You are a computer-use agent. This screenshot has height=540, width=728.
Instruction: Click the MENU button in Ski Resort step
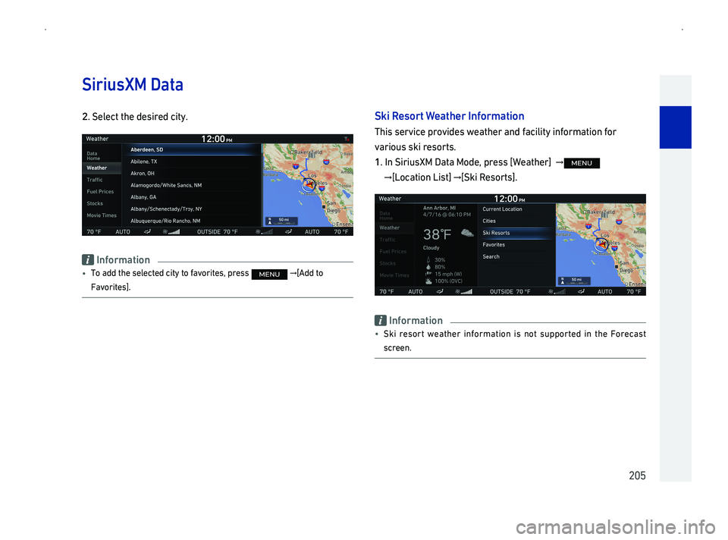click(x=582, y=163)
